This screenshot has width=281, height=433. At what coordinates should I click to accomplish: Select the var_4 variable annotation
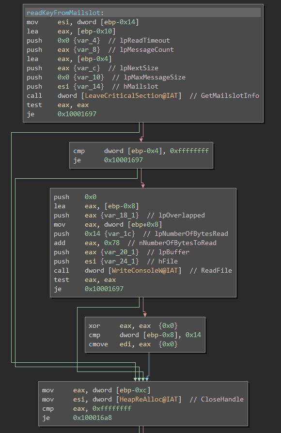point(87,40)
